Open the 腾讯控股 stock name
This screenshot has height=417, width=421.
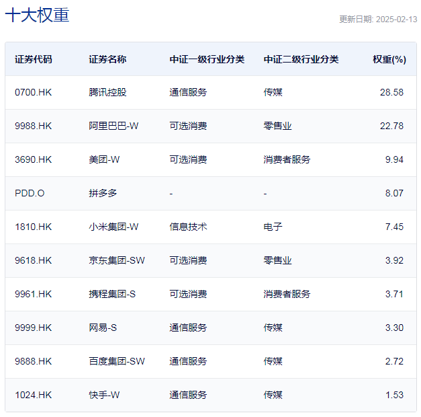click(107, 92)
